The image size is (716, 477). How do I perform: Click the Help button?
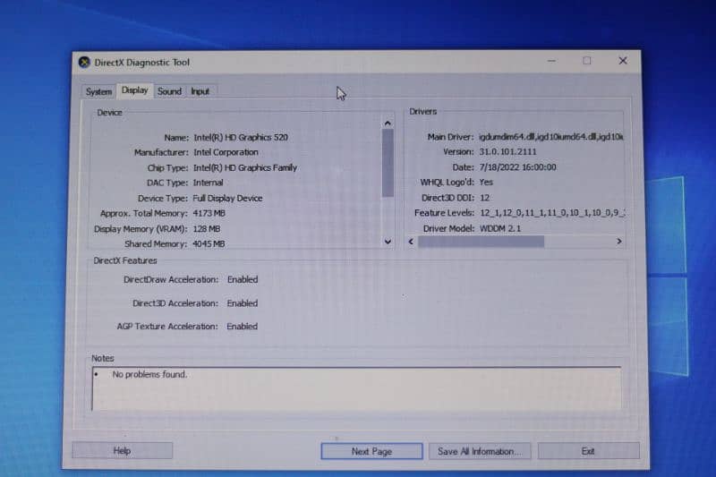click(122, 450)
